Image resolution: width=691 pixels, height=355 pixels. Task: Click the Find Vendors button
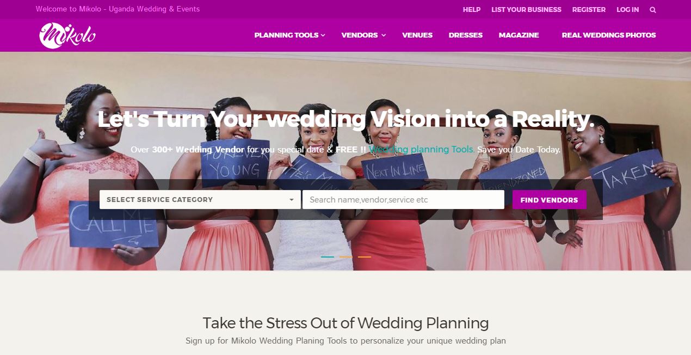(x=550, y=200)
